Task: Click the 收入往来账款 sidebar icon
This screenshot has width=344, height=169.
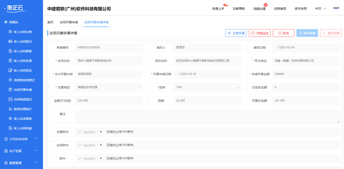Action: (x=10, y=118)
